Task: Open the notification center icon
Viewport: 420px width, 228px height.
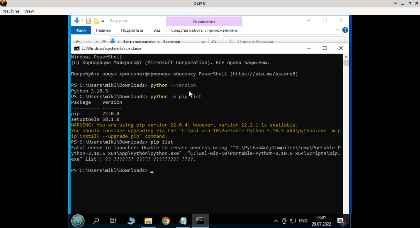Action: point(341,221)
